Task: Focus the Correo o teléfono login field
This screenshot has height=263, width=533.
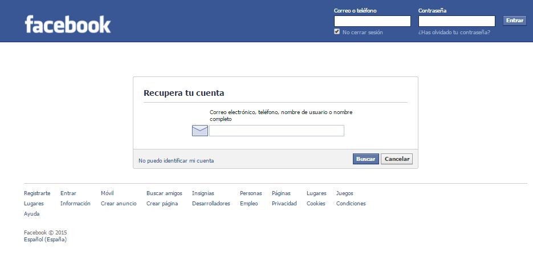Action: [x=372, y=21]
